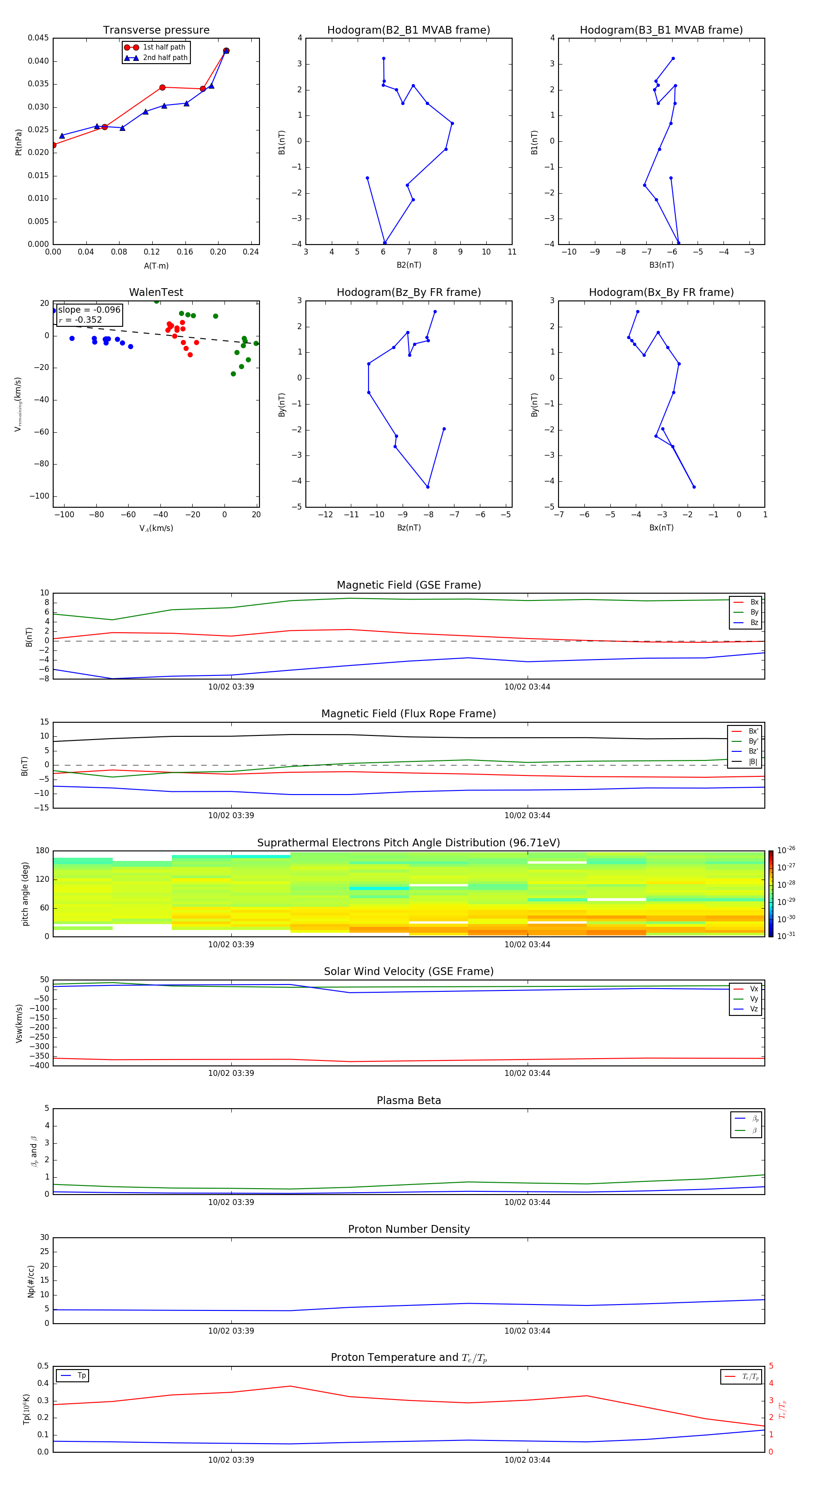The width and height of the screenshot is (818, 1500).
Task: Click the 'B3(nT)' x-axis label
Action: point(661,265)
